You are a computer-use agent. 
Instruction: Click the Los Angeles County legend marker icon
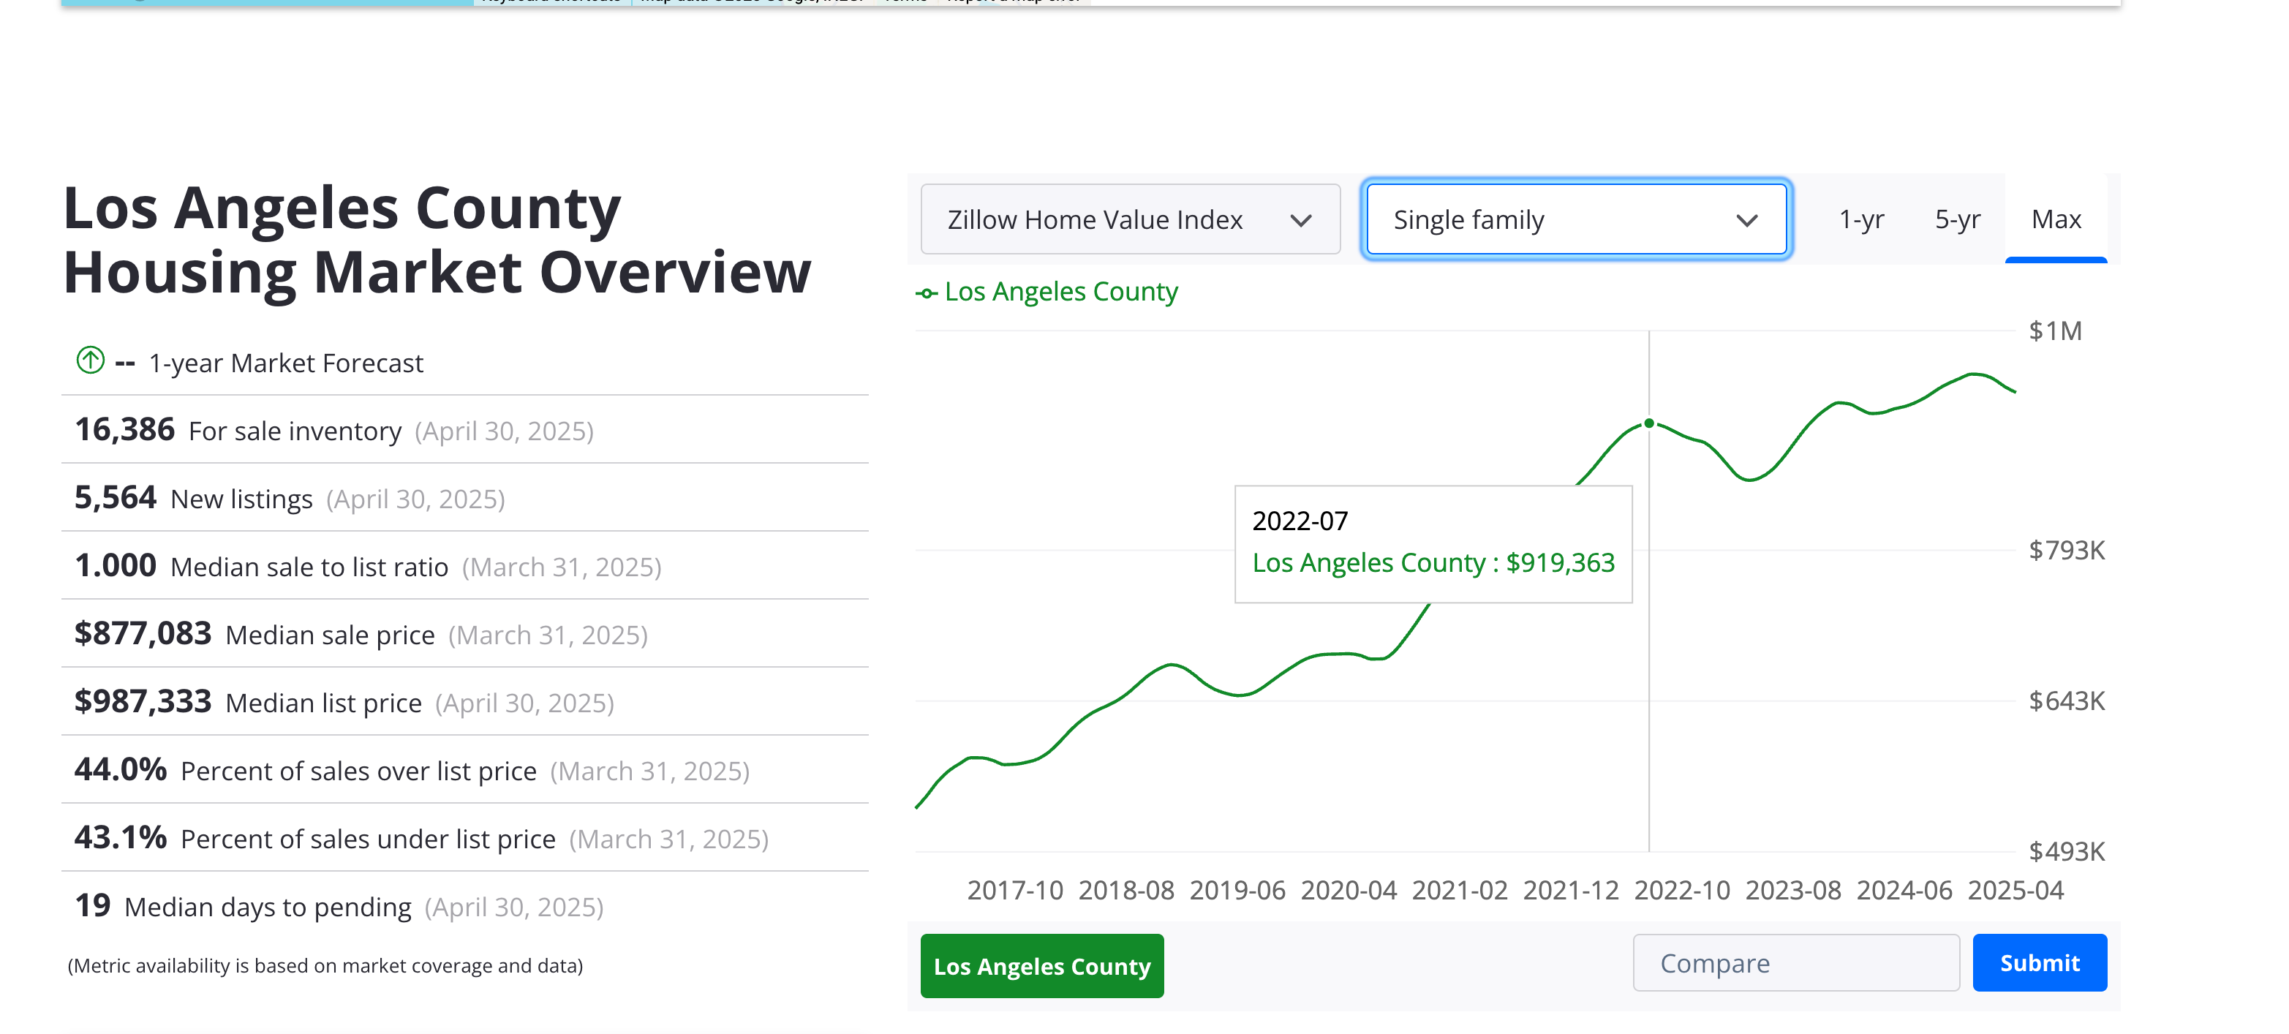926,293
